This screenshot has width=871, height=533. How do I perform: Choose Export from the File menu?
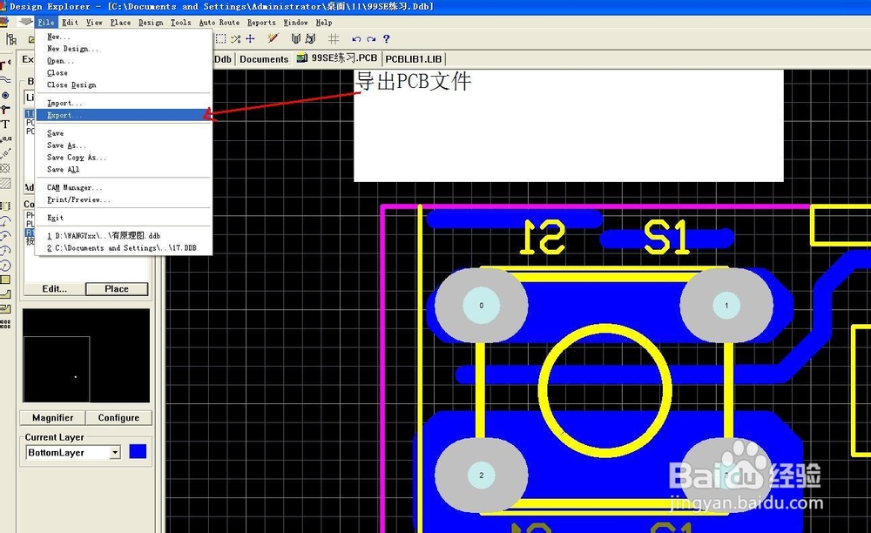coord(124,115)
